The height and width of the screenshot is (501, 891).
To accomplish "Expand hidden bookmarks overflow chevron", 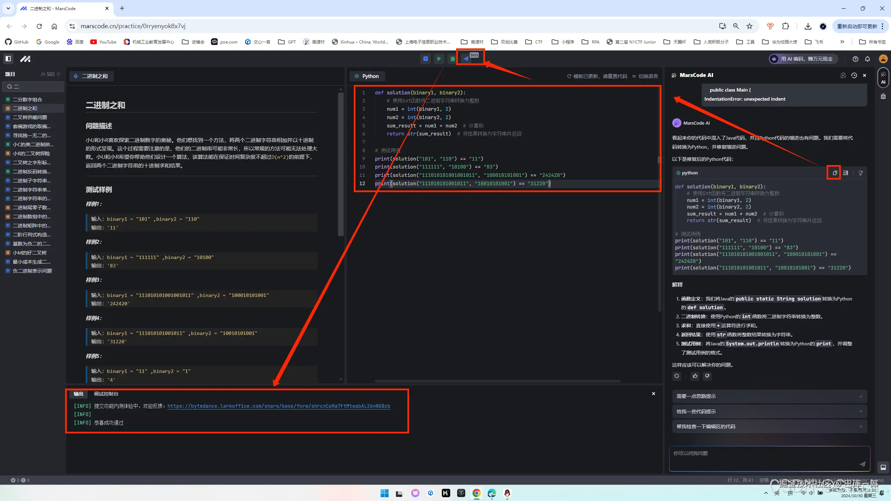I will (842, 42).
